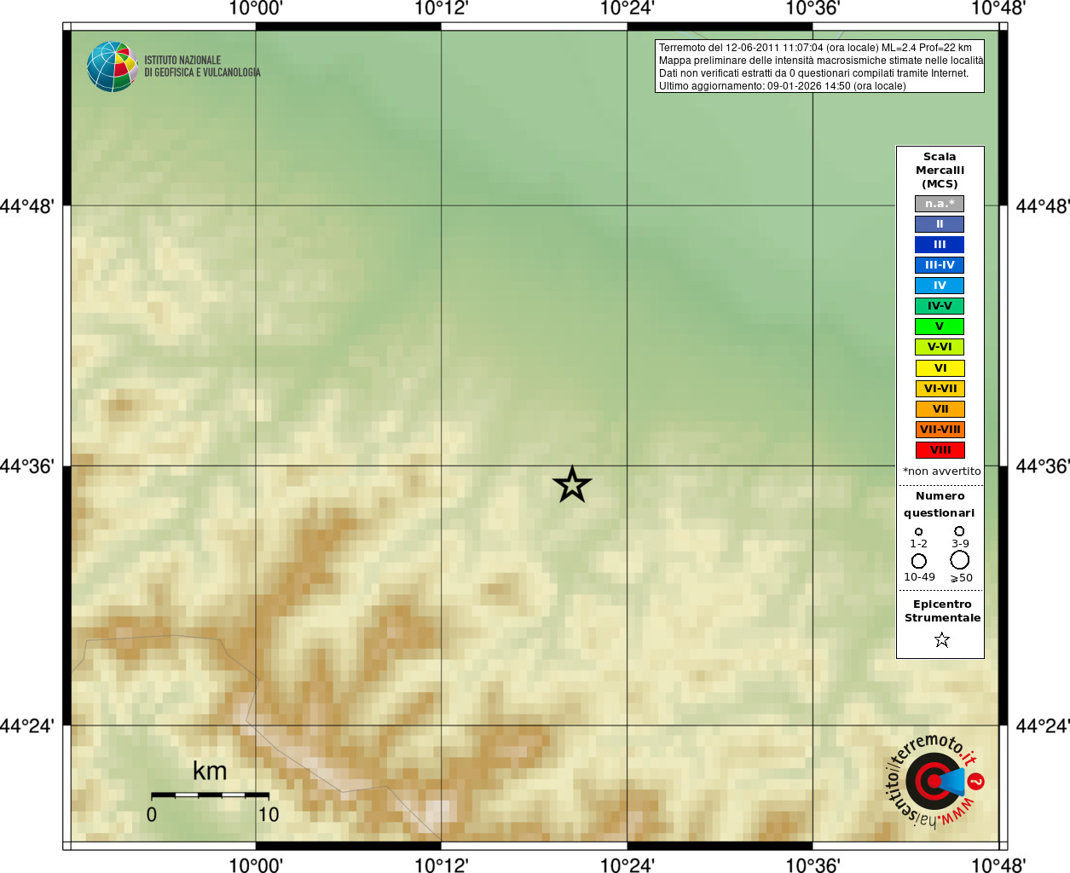1070x873 pixels.
Task: Select the green intensity V swatch
Action: pos(940,327)
